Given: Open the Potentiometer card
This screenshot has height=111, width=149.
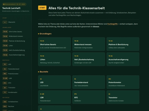Looking at the screenshot, I should (123, 82).
